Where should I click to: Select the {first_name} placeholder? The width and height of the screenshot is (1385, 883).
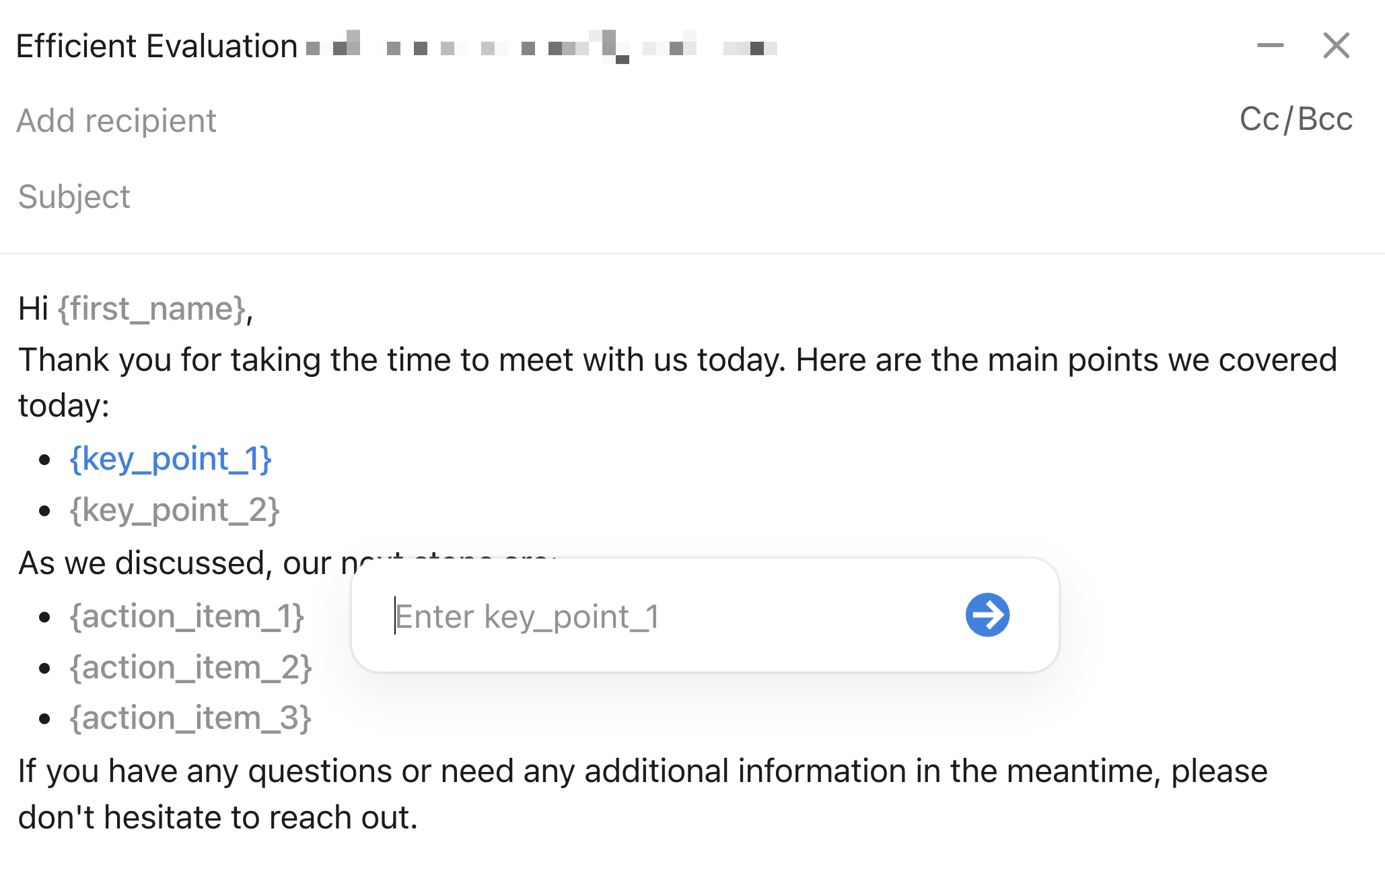click(151, 309)
